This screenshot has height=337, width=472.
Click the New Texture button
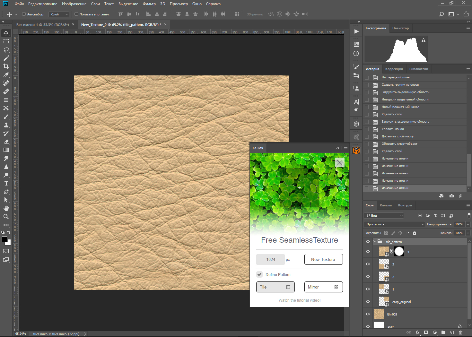point(323,259)
